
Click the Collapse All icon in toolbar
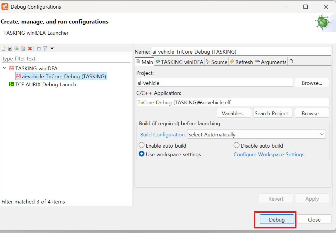tap(39, 48)
